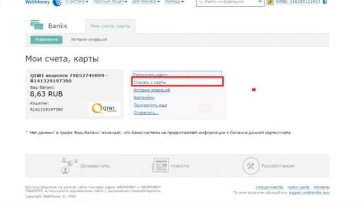Open the WMID 316200121933 account link
The image size is (361, 203).
(298, 2)
